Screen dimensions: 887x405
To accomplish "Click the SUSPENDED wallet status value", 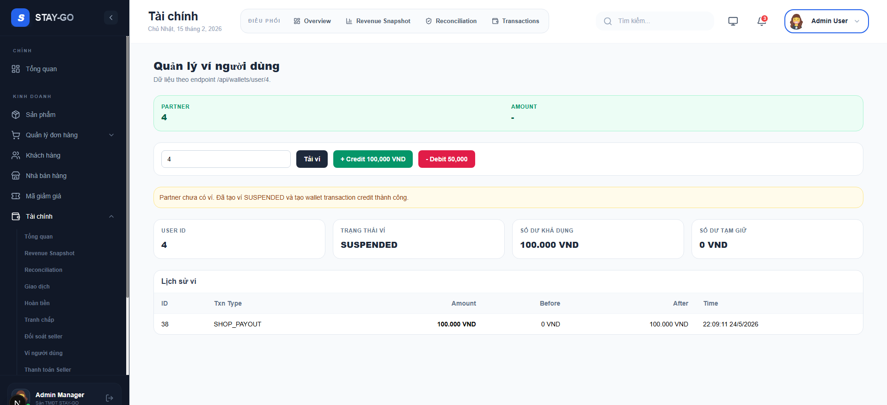I will (369, 245).
